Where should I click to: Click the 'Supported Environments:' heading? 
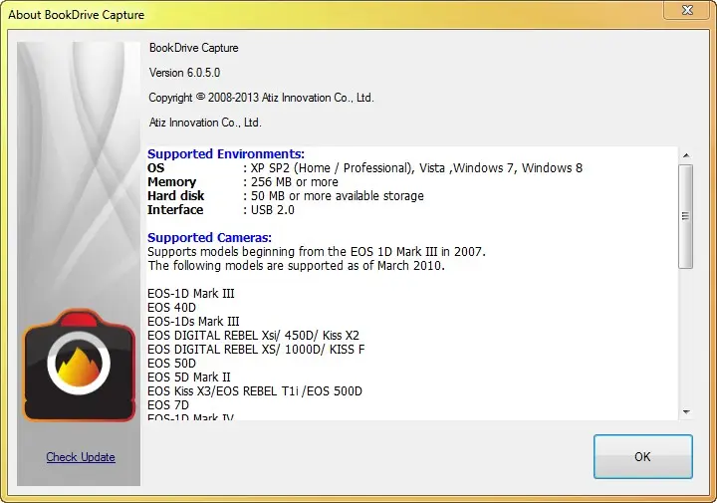[226, 153]
